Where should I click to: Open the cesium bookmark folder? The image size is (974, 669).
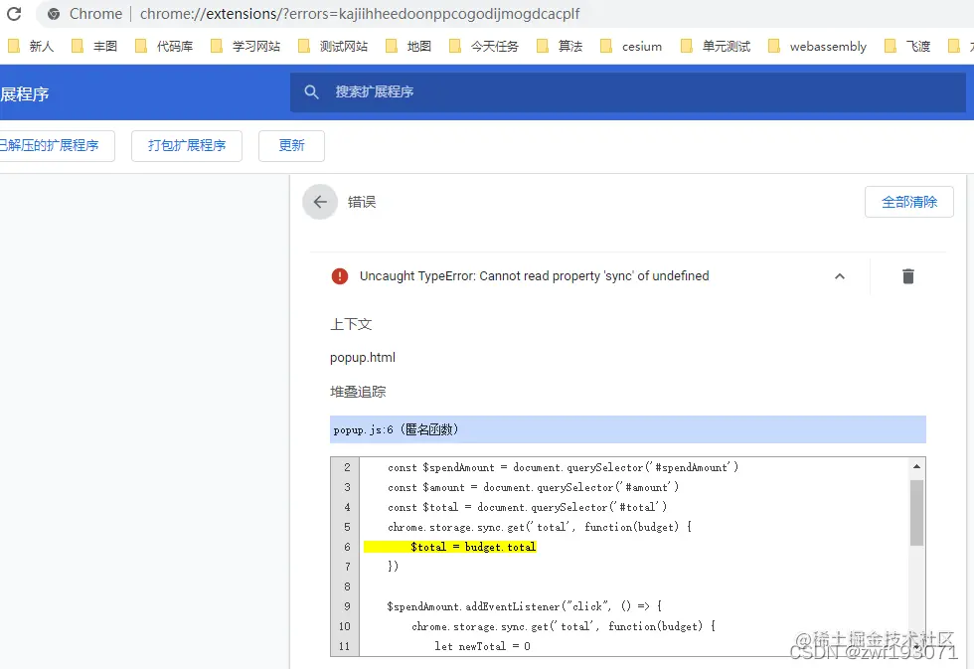[x=631, y=46]
